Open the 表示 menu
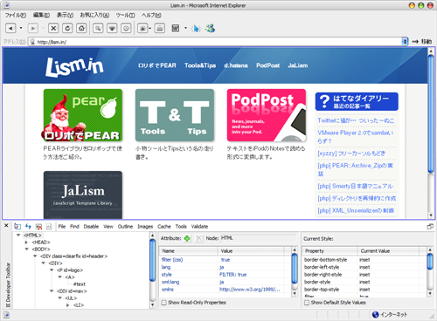This screenshot has width=437, height=321. tap(65, 15)
